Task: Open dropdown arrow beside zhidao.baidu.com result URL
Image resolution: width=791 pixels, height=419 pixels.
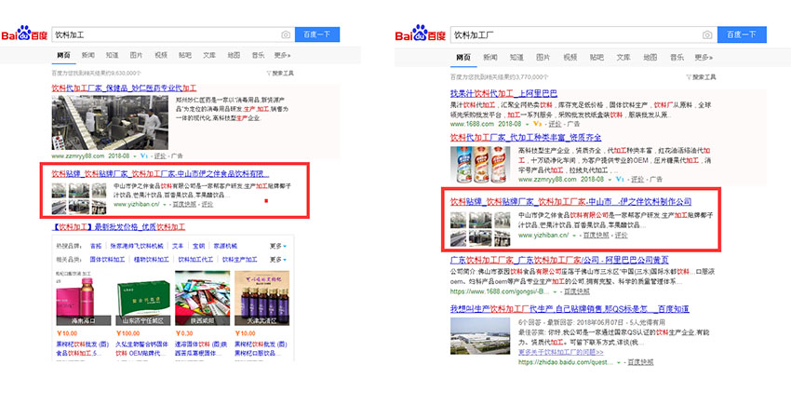Action: click(x=619, y=362)
